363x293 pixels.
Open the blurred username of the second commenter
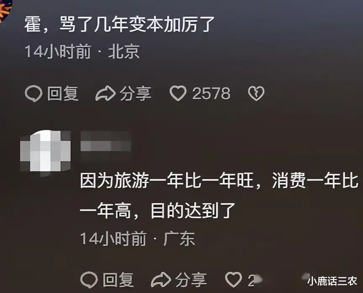(x=105, y=141)
